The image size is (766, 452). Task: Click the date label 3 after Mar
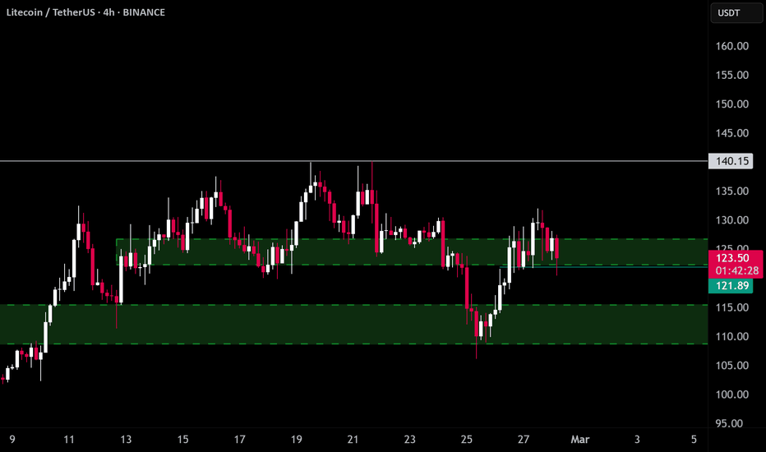pos(637,440)
